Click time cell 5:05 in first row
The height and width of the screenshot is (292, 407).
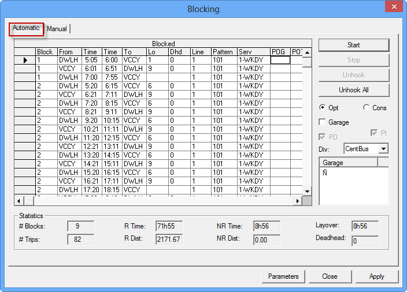click(92, 60)
